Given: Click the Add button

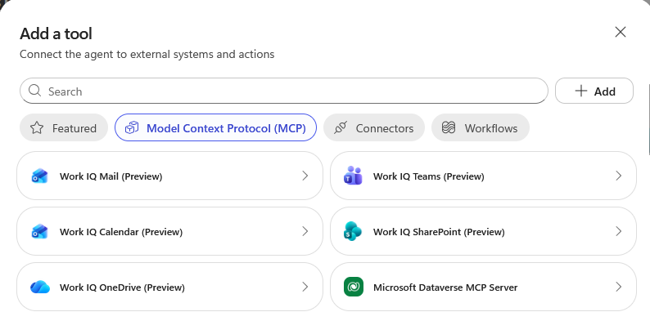Looking at the screenshot, I should (594, 91).
